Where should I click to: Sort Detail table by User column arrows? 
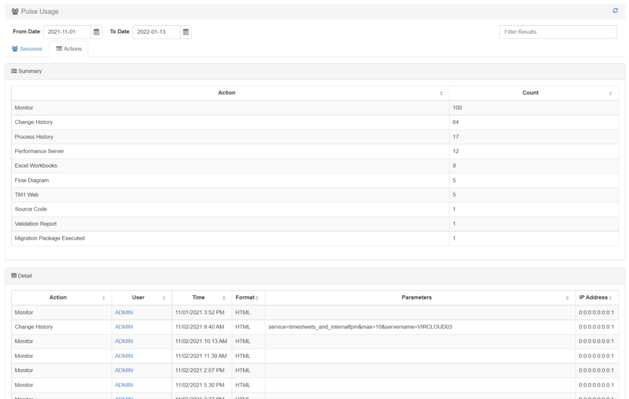coord(164,298)
